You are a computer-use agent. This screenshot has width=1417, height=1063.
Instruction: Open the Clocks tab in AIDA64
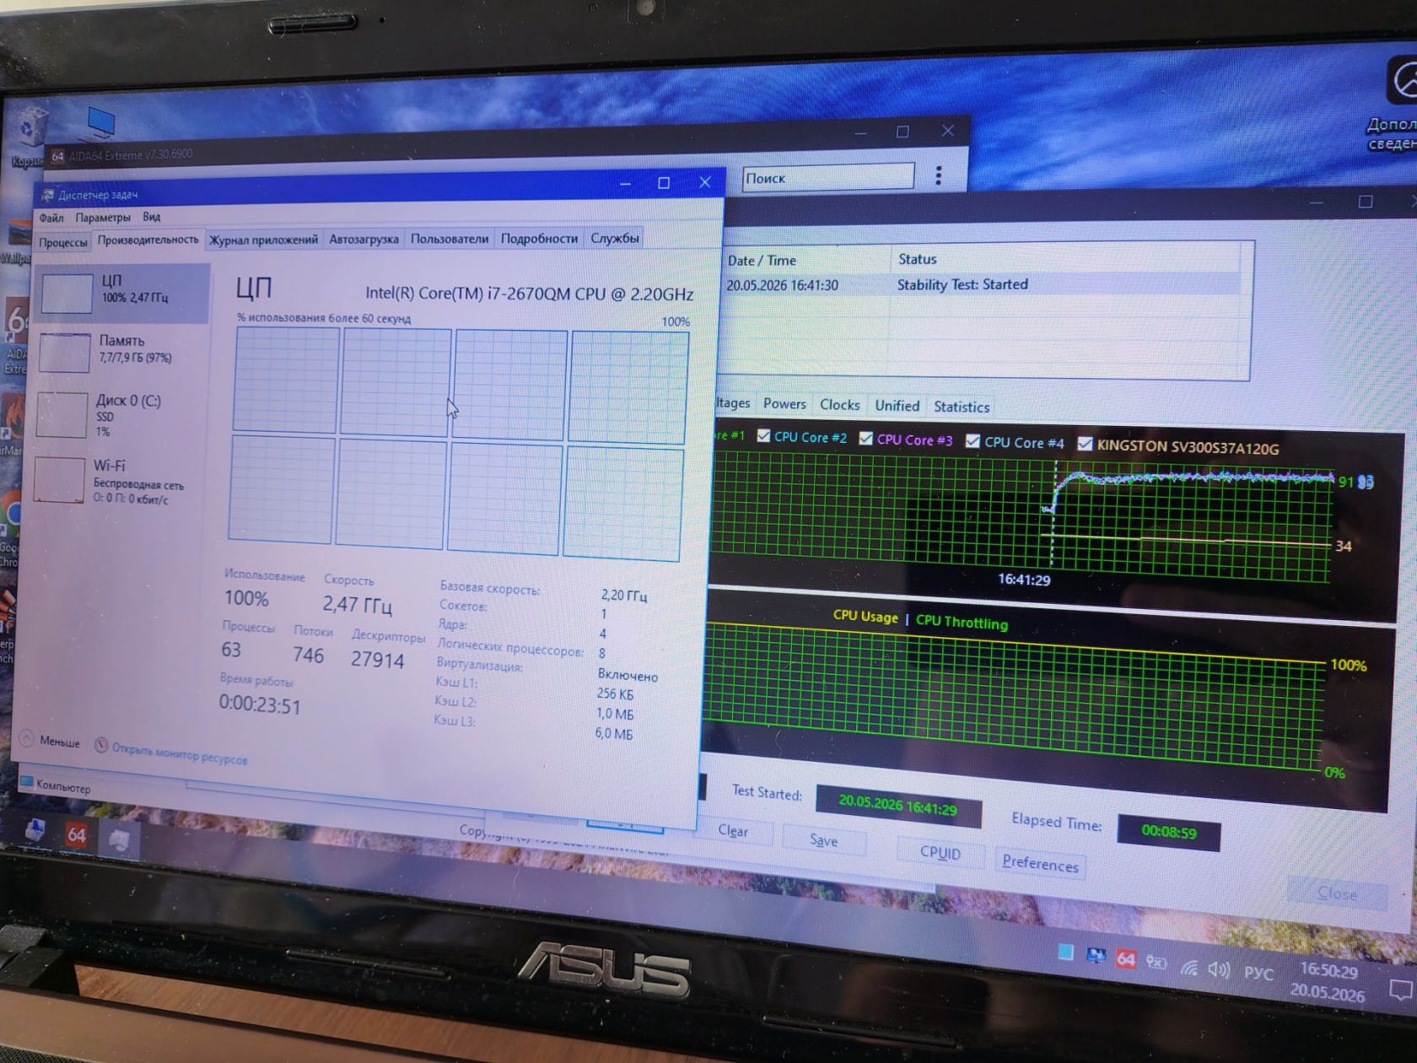[x=840, y=405]
